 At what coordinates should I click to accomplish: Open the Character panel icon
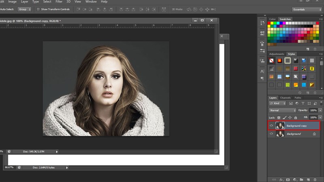[262, 72]
